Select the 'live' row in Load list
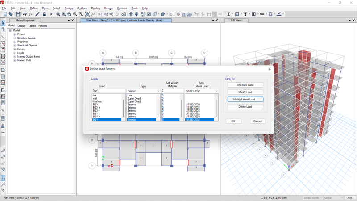This screenshot has width=357, height=201. click(x=107, y=96)
